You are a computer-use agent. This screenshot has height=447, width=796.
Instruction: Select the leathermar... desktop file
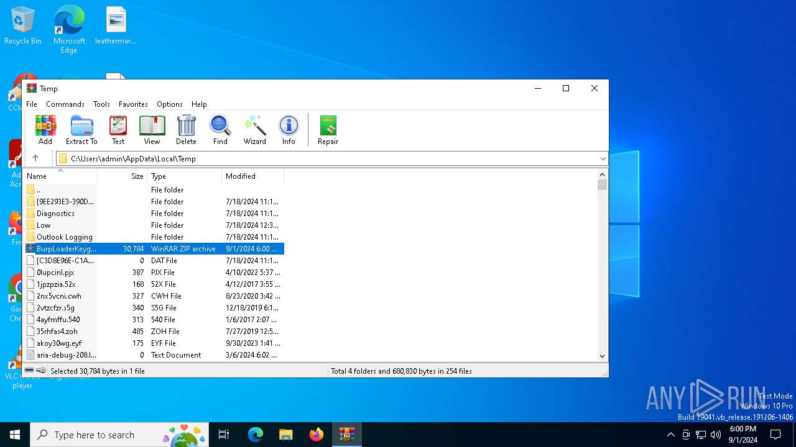[x=116, y=26]
